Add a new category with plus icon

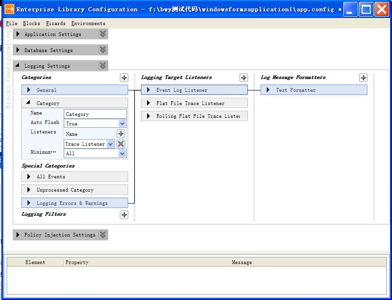pos(124,78)
